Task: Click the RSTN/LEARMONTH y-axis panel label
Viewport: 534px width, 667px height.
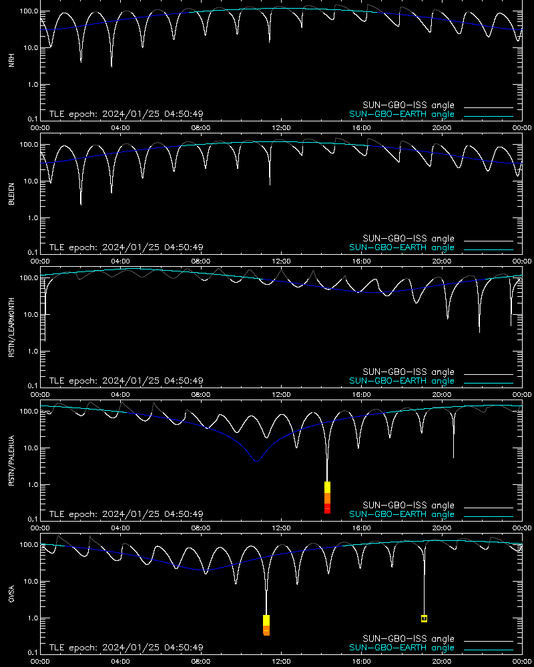Action: 11,327
